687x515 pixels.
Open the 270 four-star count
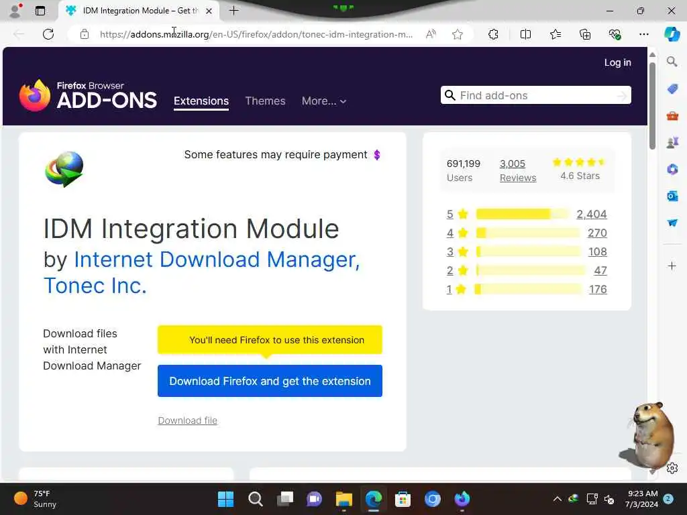(x=597, y=233)
